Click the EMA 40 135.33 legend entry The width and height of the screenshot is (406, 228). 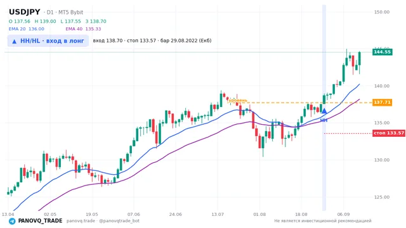83,29
